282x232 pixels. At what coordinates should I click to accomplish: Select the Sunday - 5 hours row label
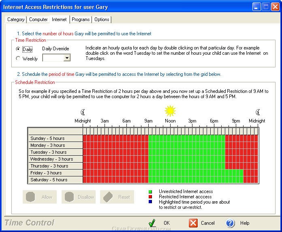click(56, 138)
